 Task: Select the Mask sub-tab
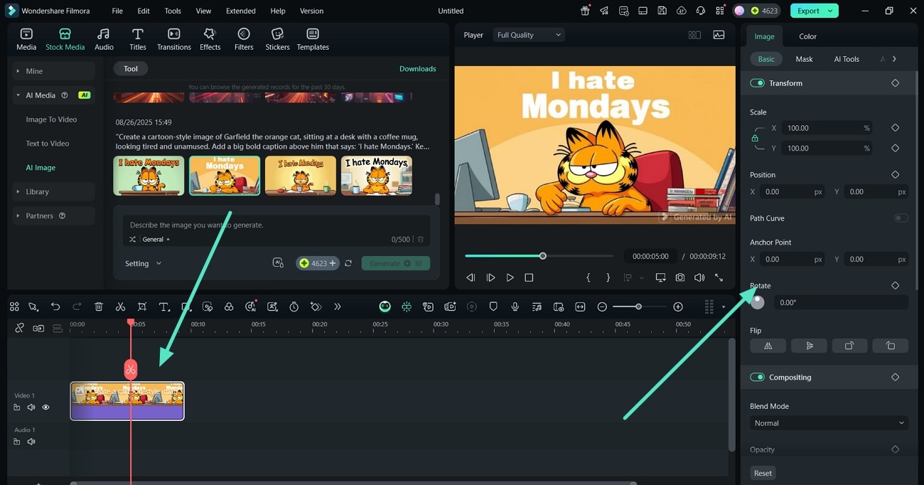tap(804, 59)
